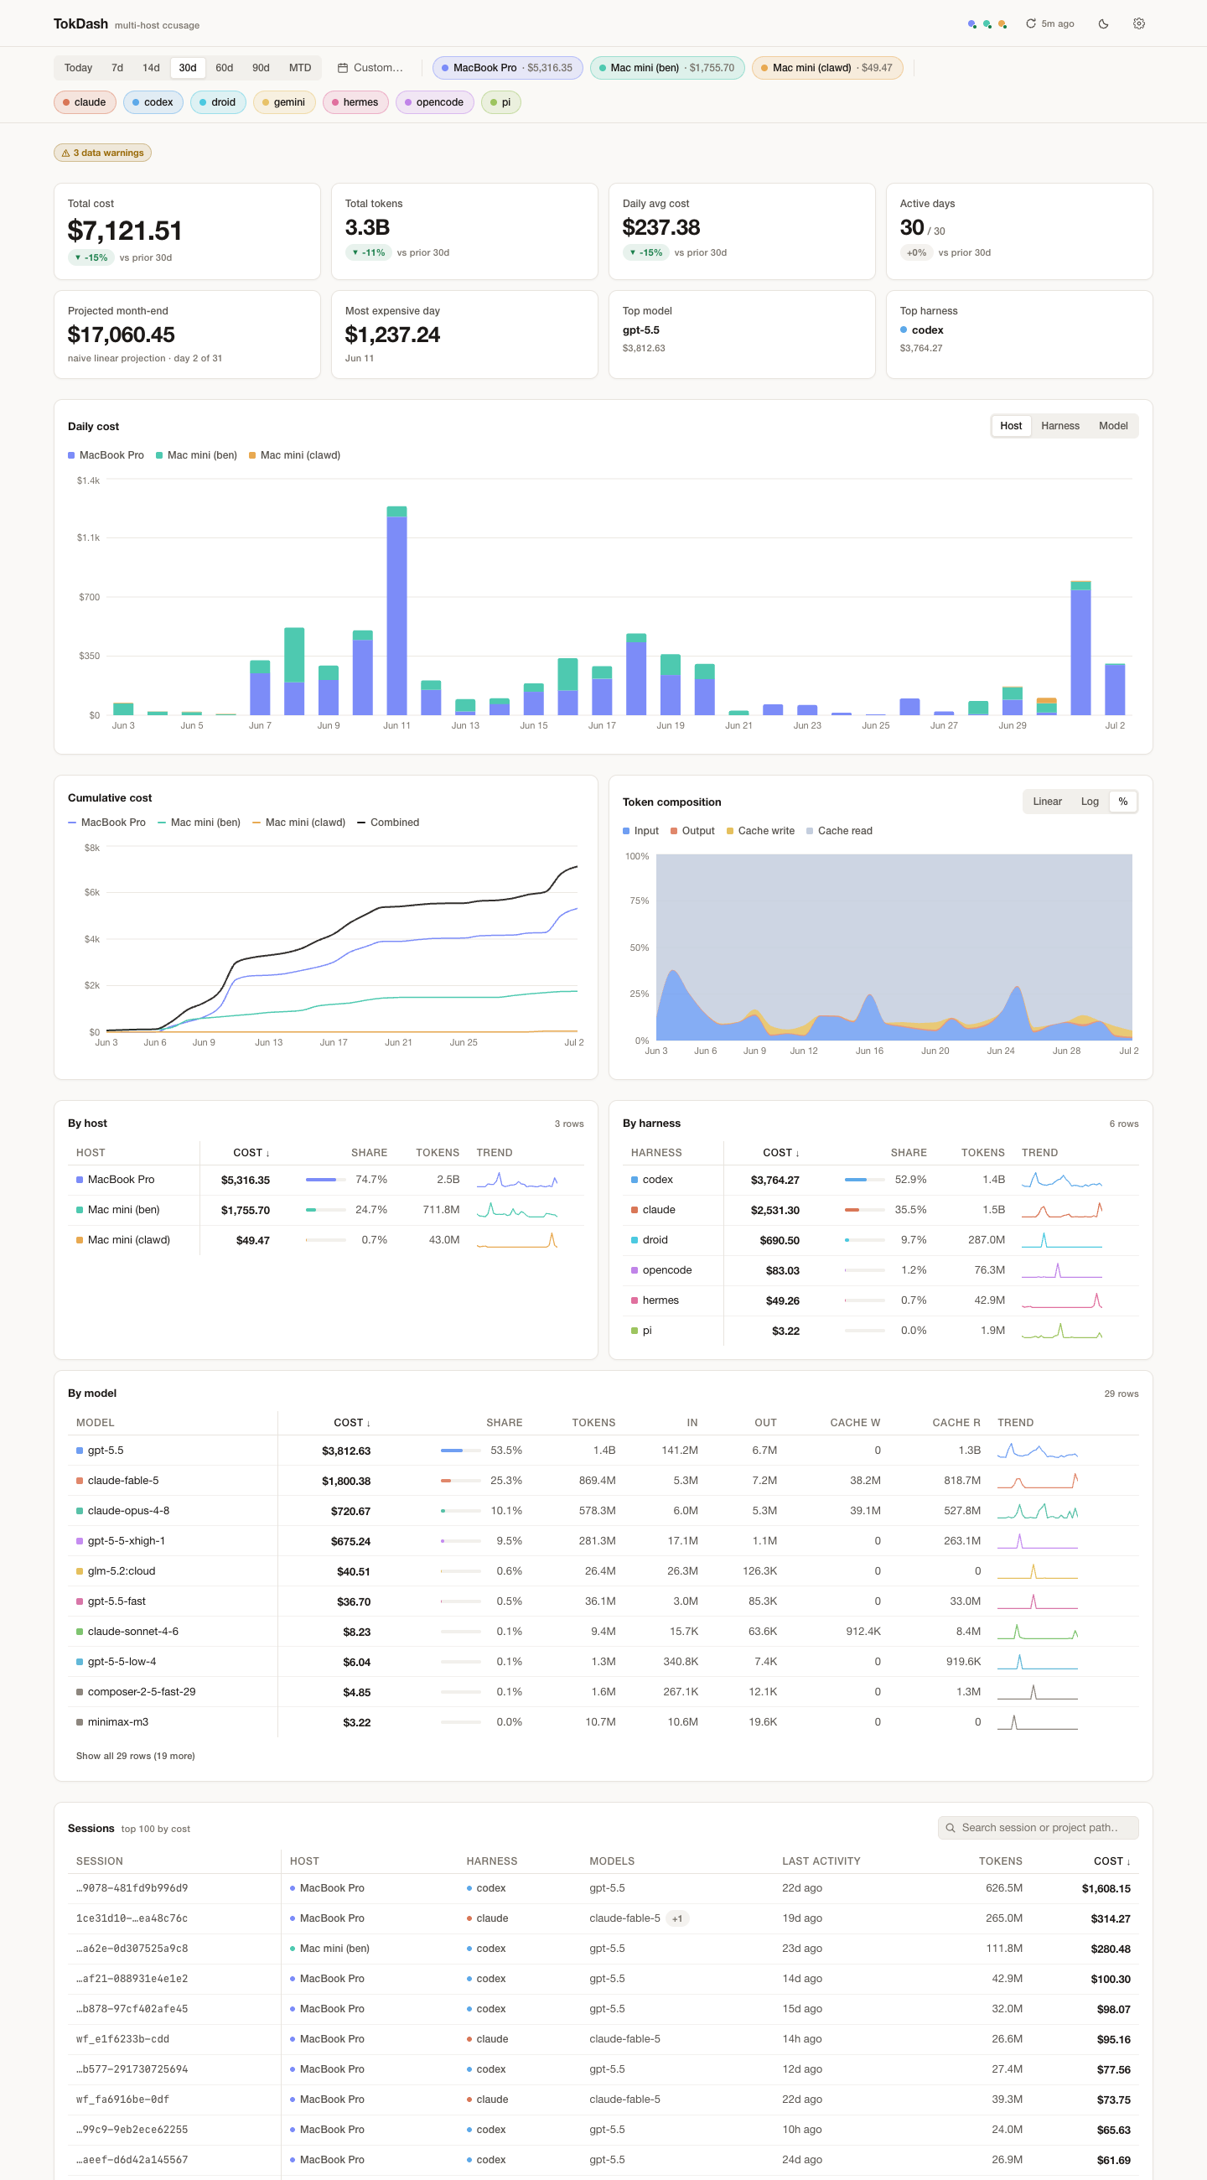
Task: Click the calendar icon next to Custom
Action: pyautogui.click(x=343, y=68)
